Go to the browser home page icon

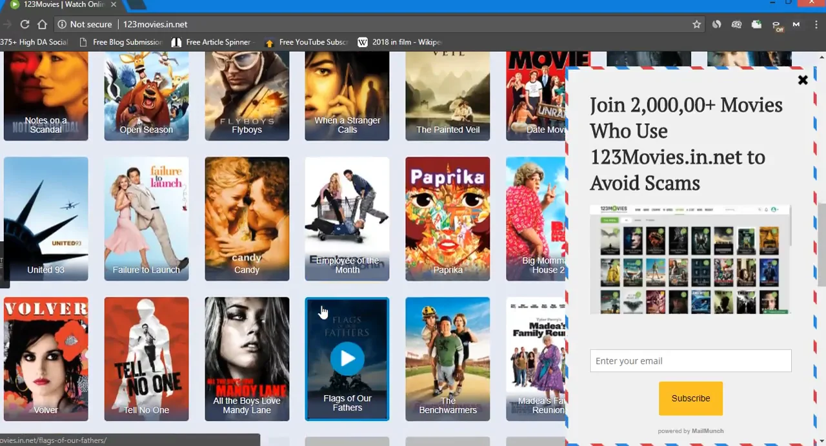42,24
